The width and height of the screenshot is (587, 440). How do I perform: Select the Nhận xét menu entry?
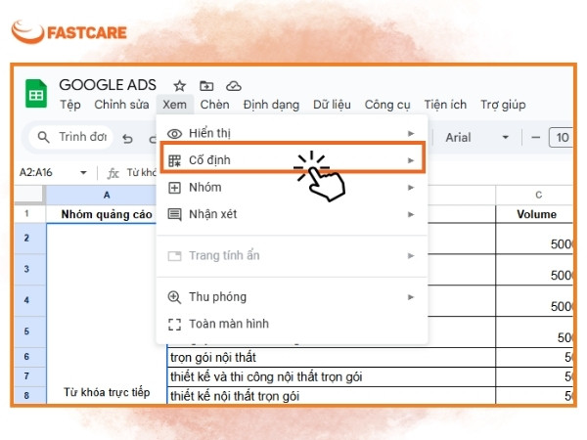[292, 214]
